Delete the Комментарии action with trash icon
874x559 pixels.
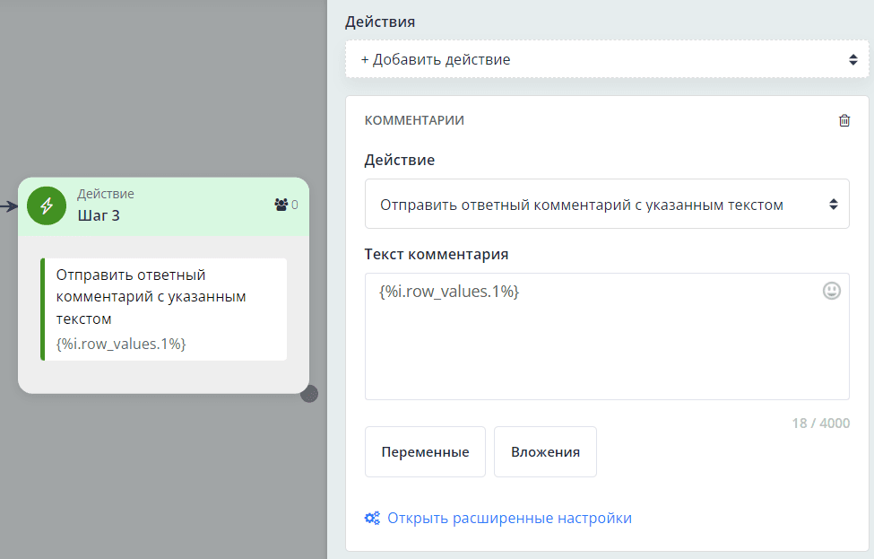click(844, 120)
